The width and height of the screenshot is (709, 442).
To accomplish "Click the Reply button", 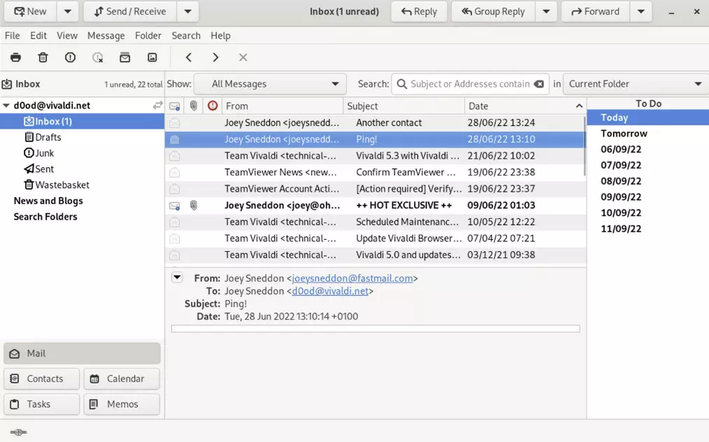I will click(x=418, y=11).
